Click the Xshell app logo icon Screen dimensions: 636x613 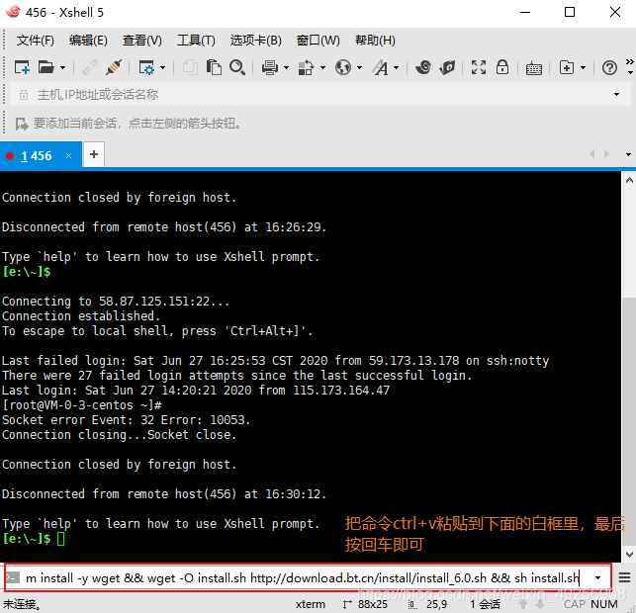13,12
